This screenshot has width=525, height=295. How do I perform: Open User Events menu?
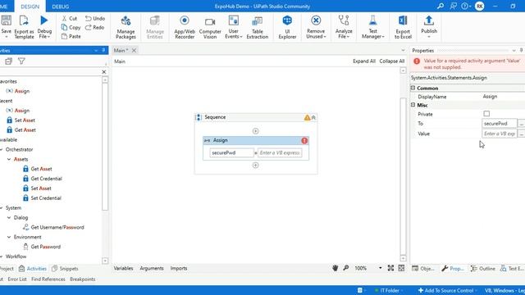pyautogui.click(x=233, y=27)
